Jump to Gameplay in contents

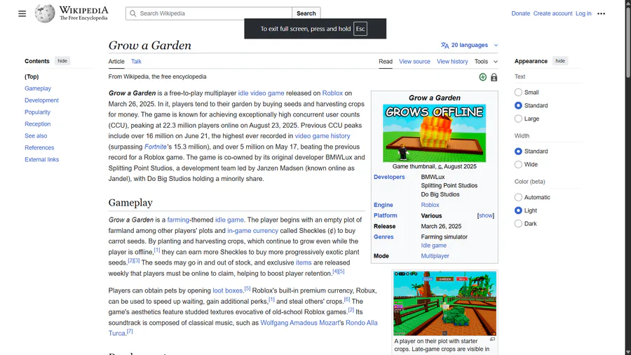coord(38,88)
